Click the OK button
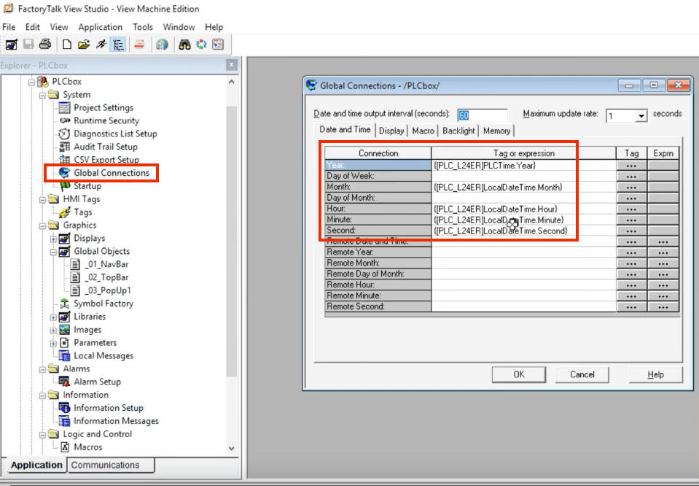This screenshot has height=486, width=699. point(518,374)
